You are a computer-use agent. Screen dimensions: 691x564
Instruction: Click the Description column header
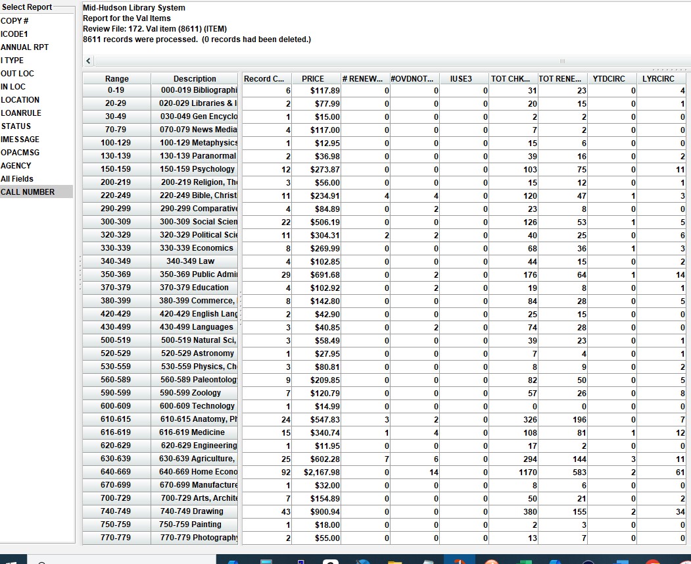195,78
